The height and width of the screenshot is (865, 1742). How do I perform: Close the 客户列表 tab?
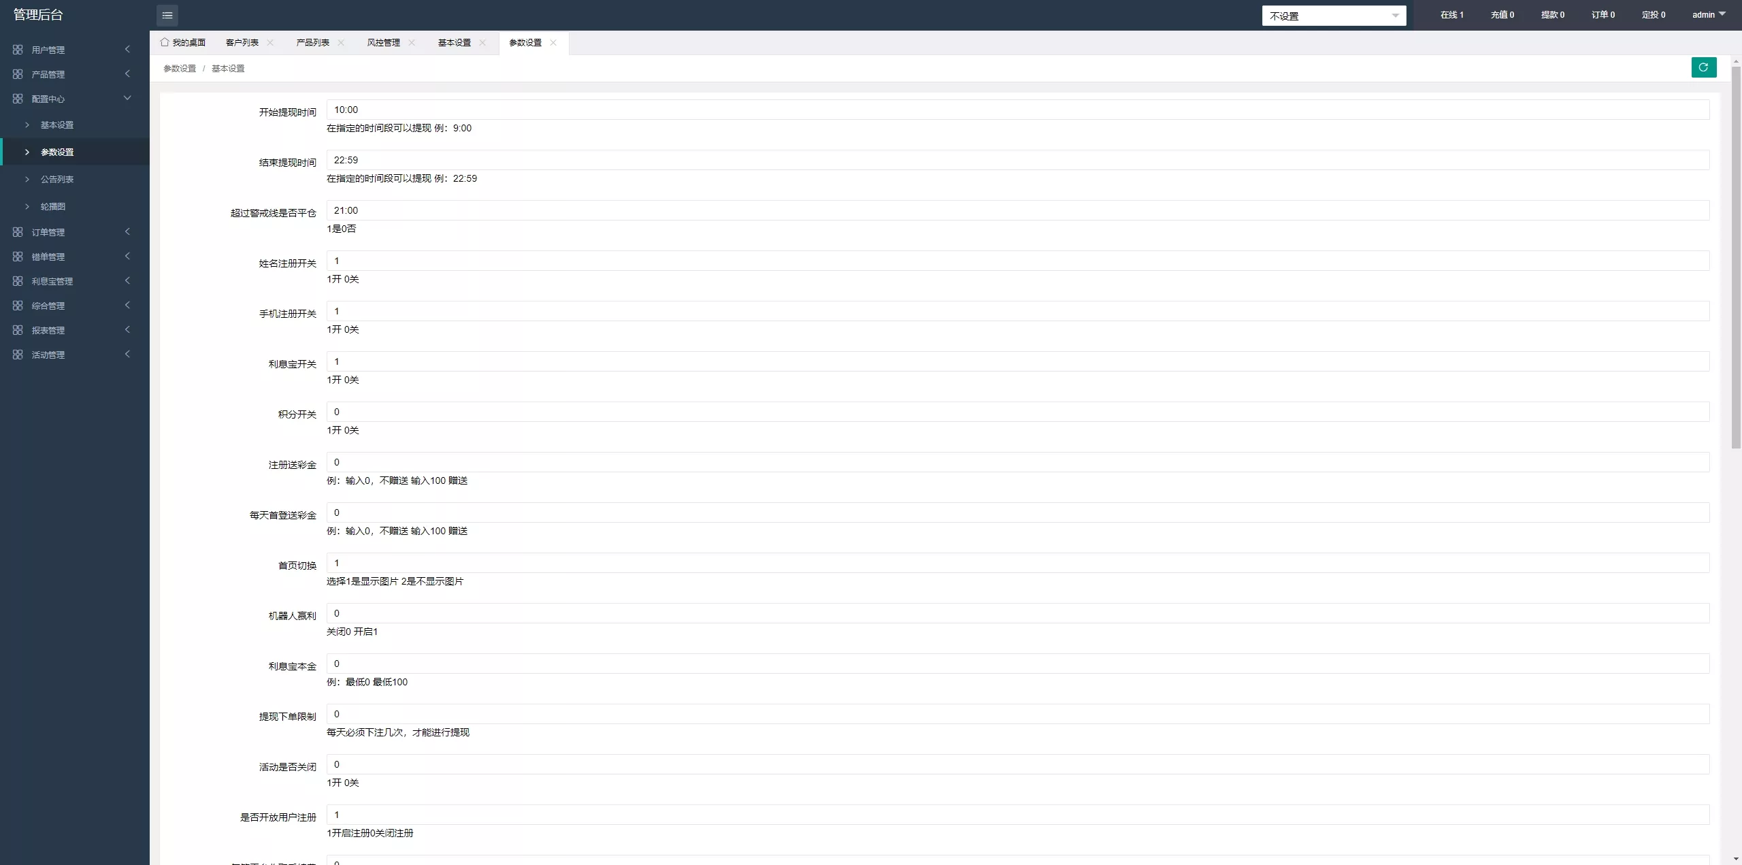click(x=270, y=42)
